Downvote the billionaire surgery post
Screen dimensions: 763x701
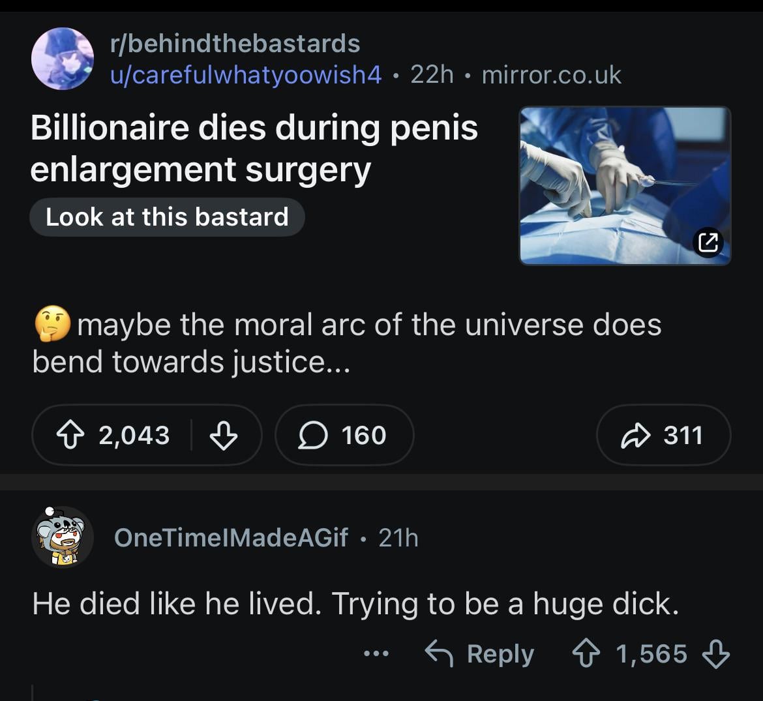coord(223,435)
